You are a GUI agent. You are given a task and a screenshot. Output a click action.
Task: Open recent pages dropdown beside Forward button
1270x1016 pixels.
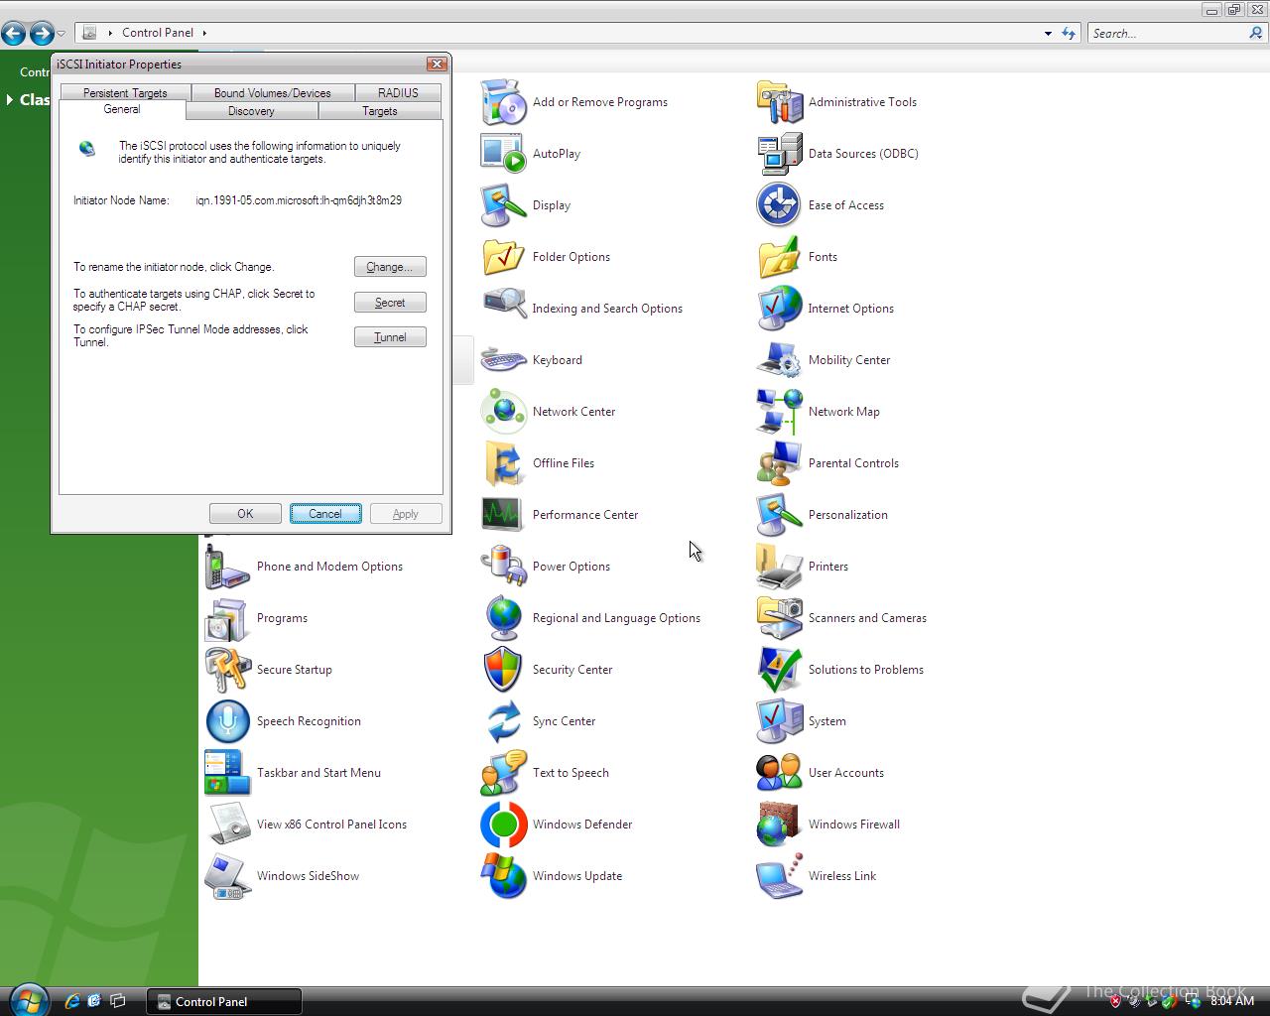click(62, 34)
